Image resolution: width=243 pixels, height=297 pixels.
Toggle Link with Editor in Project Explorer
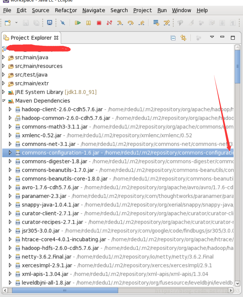pos(184,38)
